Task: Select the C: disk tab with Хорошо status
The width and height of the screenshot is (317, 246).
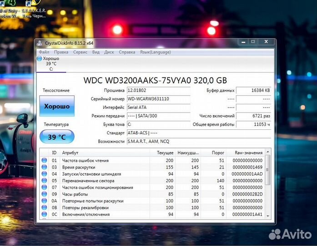Action: click(x=51, y=64)
